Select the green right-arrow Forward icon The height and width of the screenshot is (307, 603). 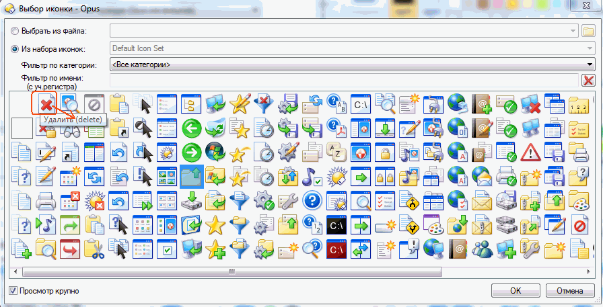pos(191,152)
